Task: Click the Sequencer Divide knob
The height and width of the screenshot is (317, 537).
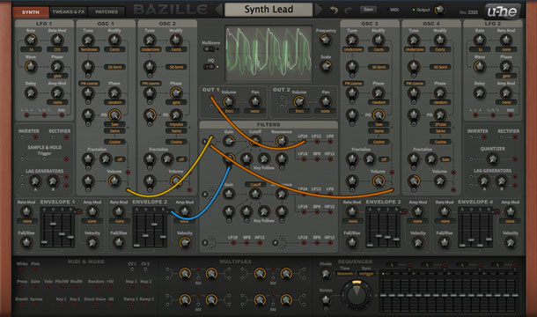Action: pos(326,273)
